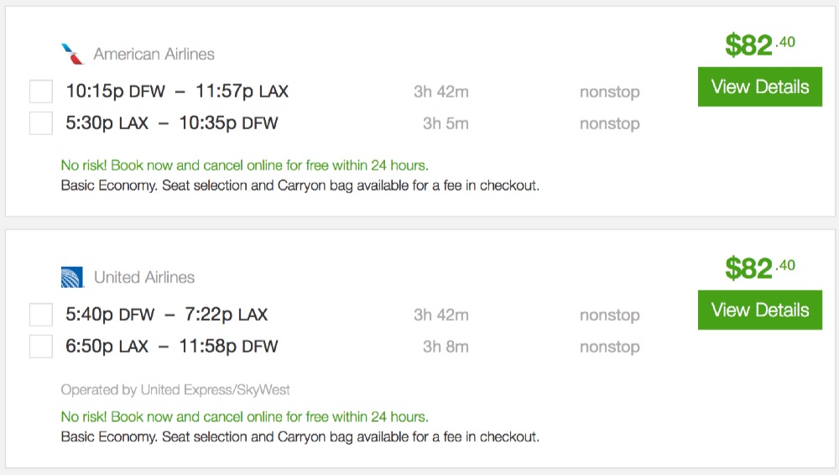
Task: Click the United Airlines globe logo
Action: pyautogui.click(x=72, y=278)
